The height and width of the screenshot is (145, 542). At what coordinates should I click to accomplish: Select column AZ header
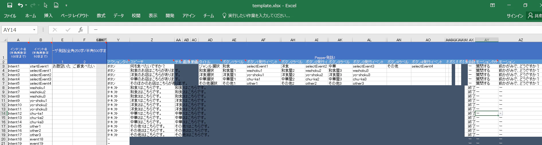[x=520, y=40]
